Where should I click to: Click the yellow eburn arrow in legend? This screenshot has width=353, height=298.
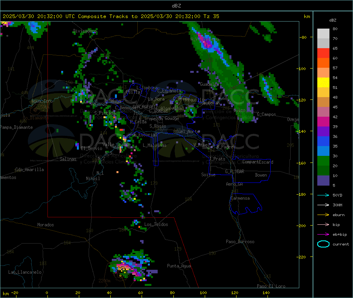click(x=323, y=215)
